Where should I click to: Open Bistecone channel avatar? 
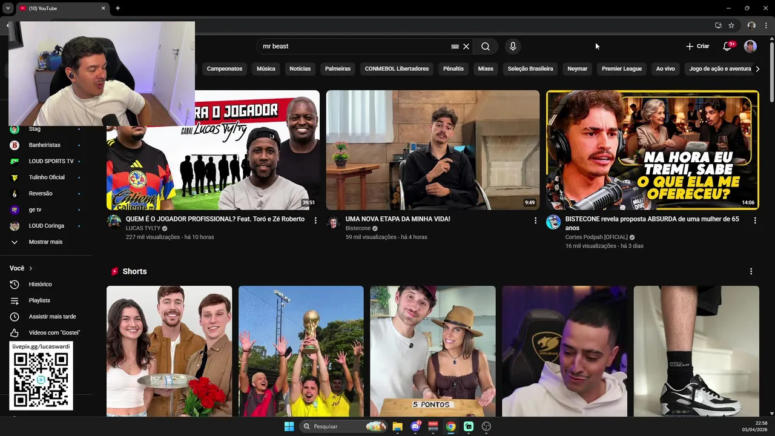point(334,222)
